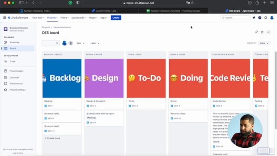Click the Projects breadcrumb link

tap(46, 27)
